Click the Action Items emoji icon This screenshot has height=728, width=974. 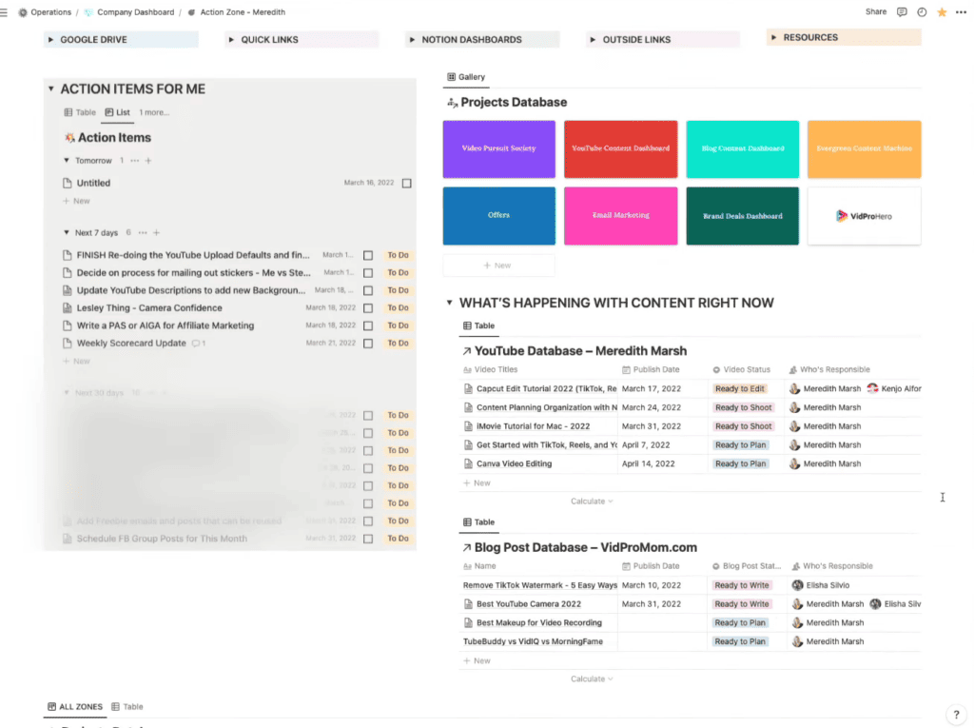point(69,137)
